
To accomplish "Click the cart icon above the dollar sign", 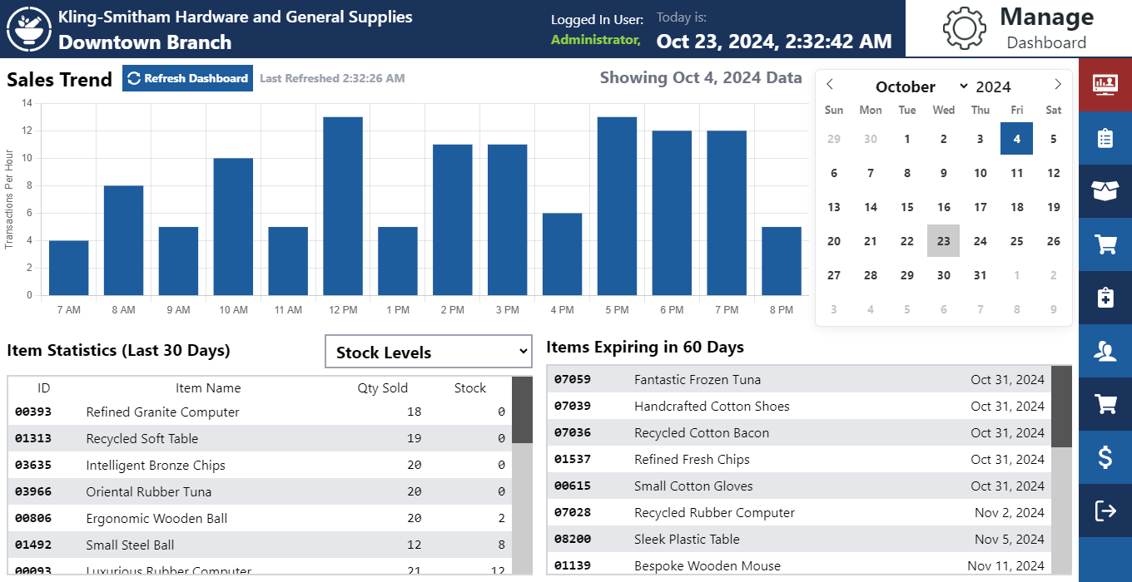I will 1105,404.
